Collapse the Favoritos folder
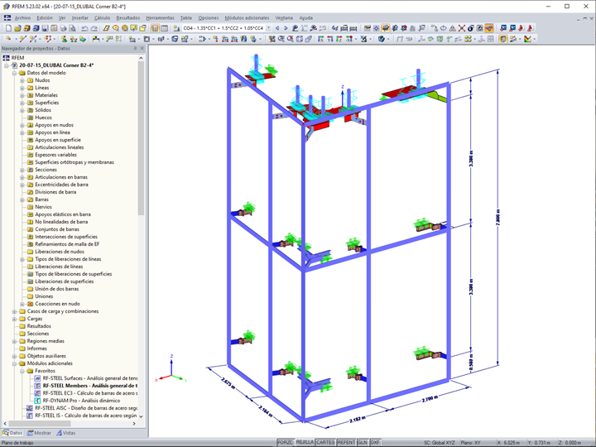Viewport: 596px width, 447px height. click(x=22, y=371)
